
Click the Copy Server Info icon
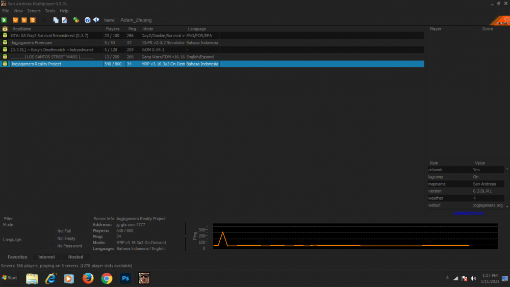click(x=56, y=20)
